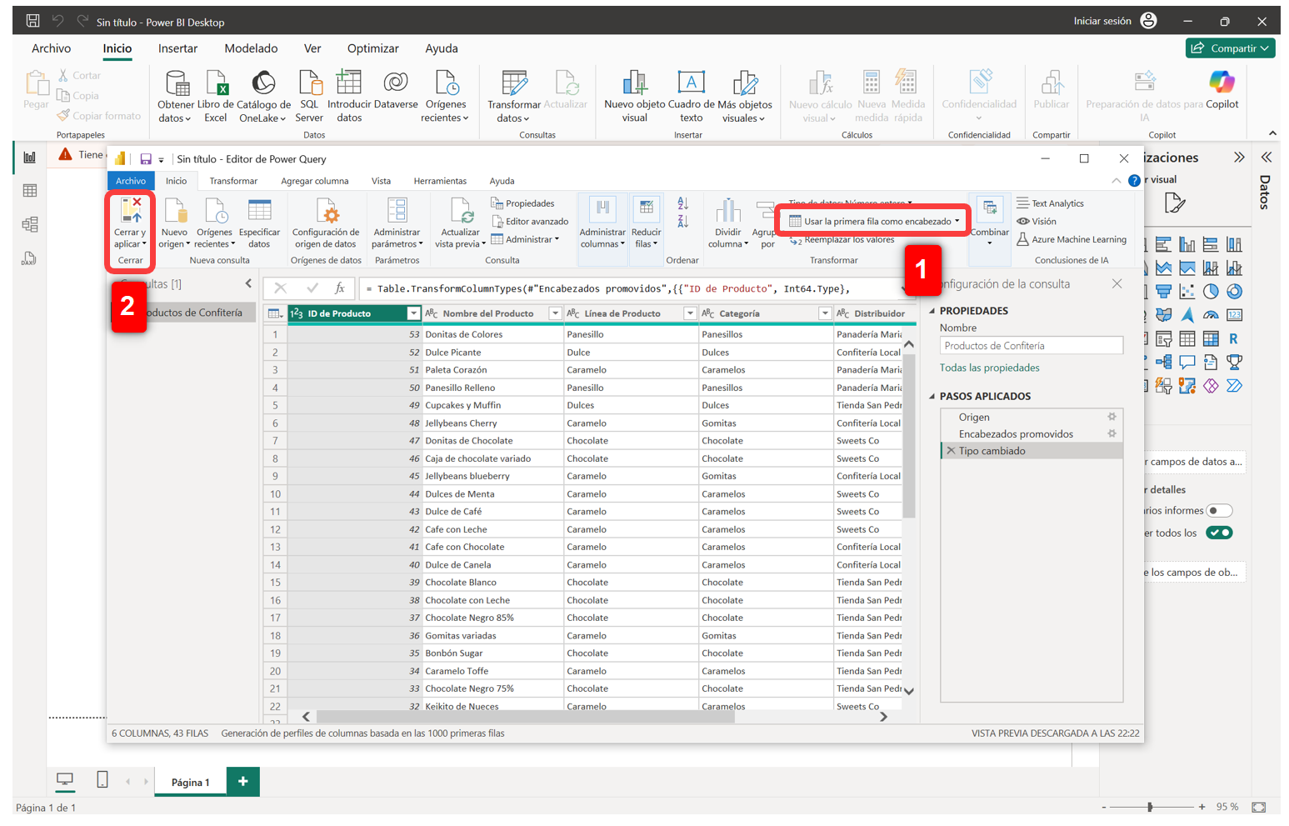
Task: Click Transformar datos in main ribbon
Action: 514,97
